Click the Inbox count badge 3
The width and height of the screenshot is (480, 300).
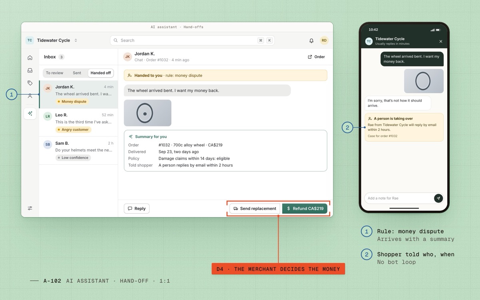click(61, 57)
